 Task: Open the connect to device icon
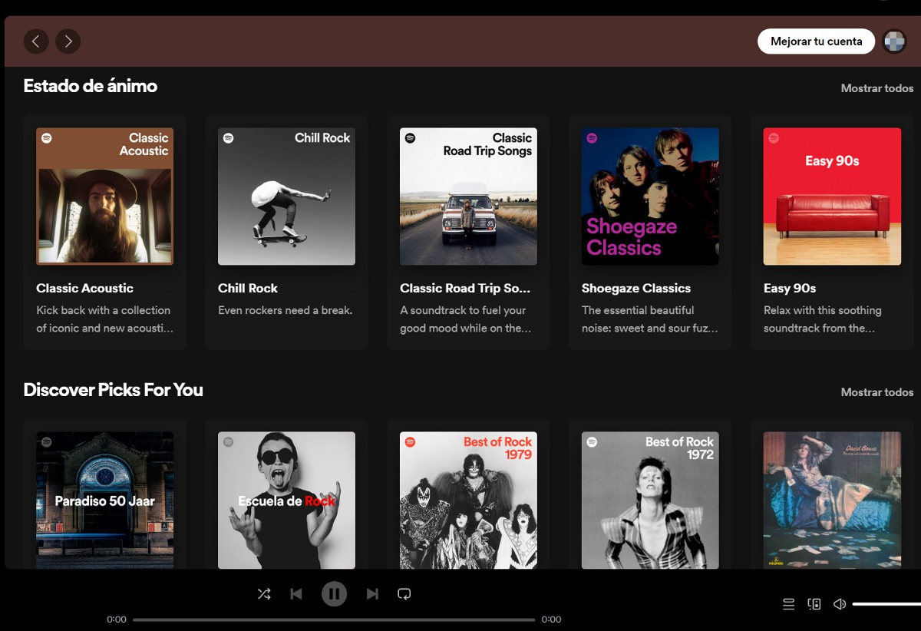pos(814,604)
